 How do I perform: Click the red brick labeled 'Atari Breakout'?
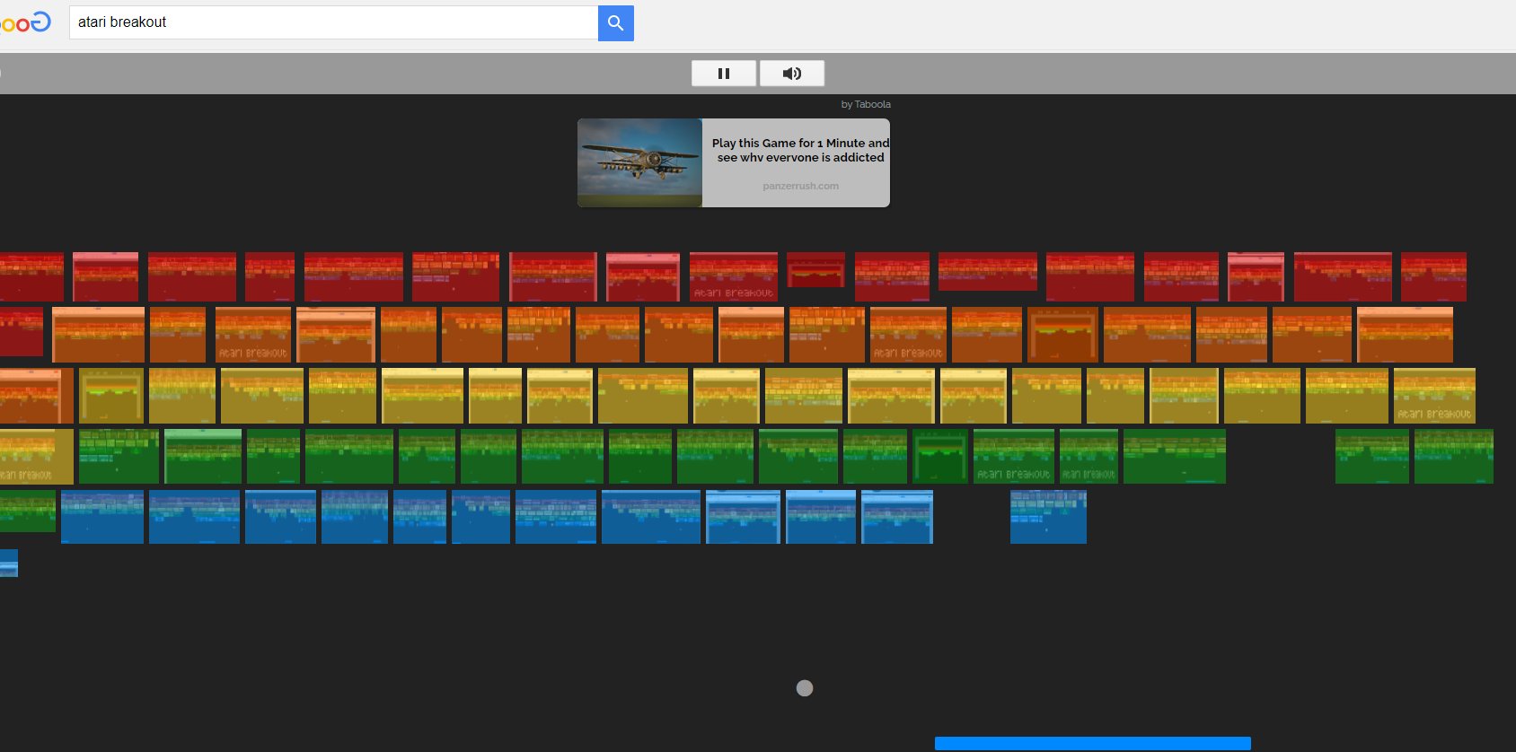tap(734, 276)
